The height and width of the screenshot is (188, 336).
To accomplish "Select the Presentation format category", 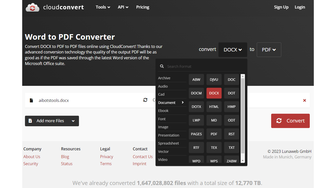I will (x=172, y=135).
